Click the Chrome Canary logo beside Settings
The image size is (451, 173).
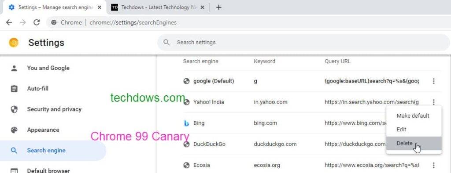pos(14,43)
